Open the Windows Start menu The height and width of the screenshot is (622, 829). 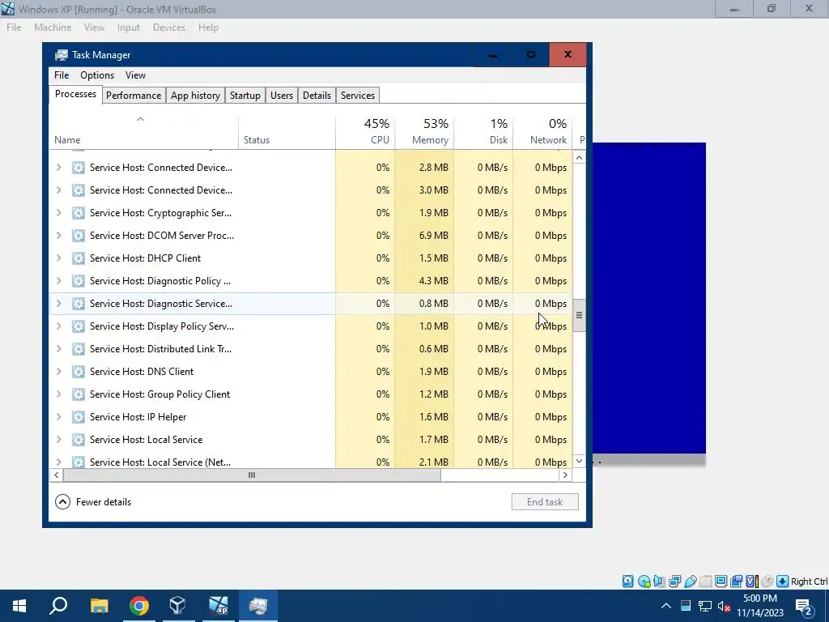point(19,606)
